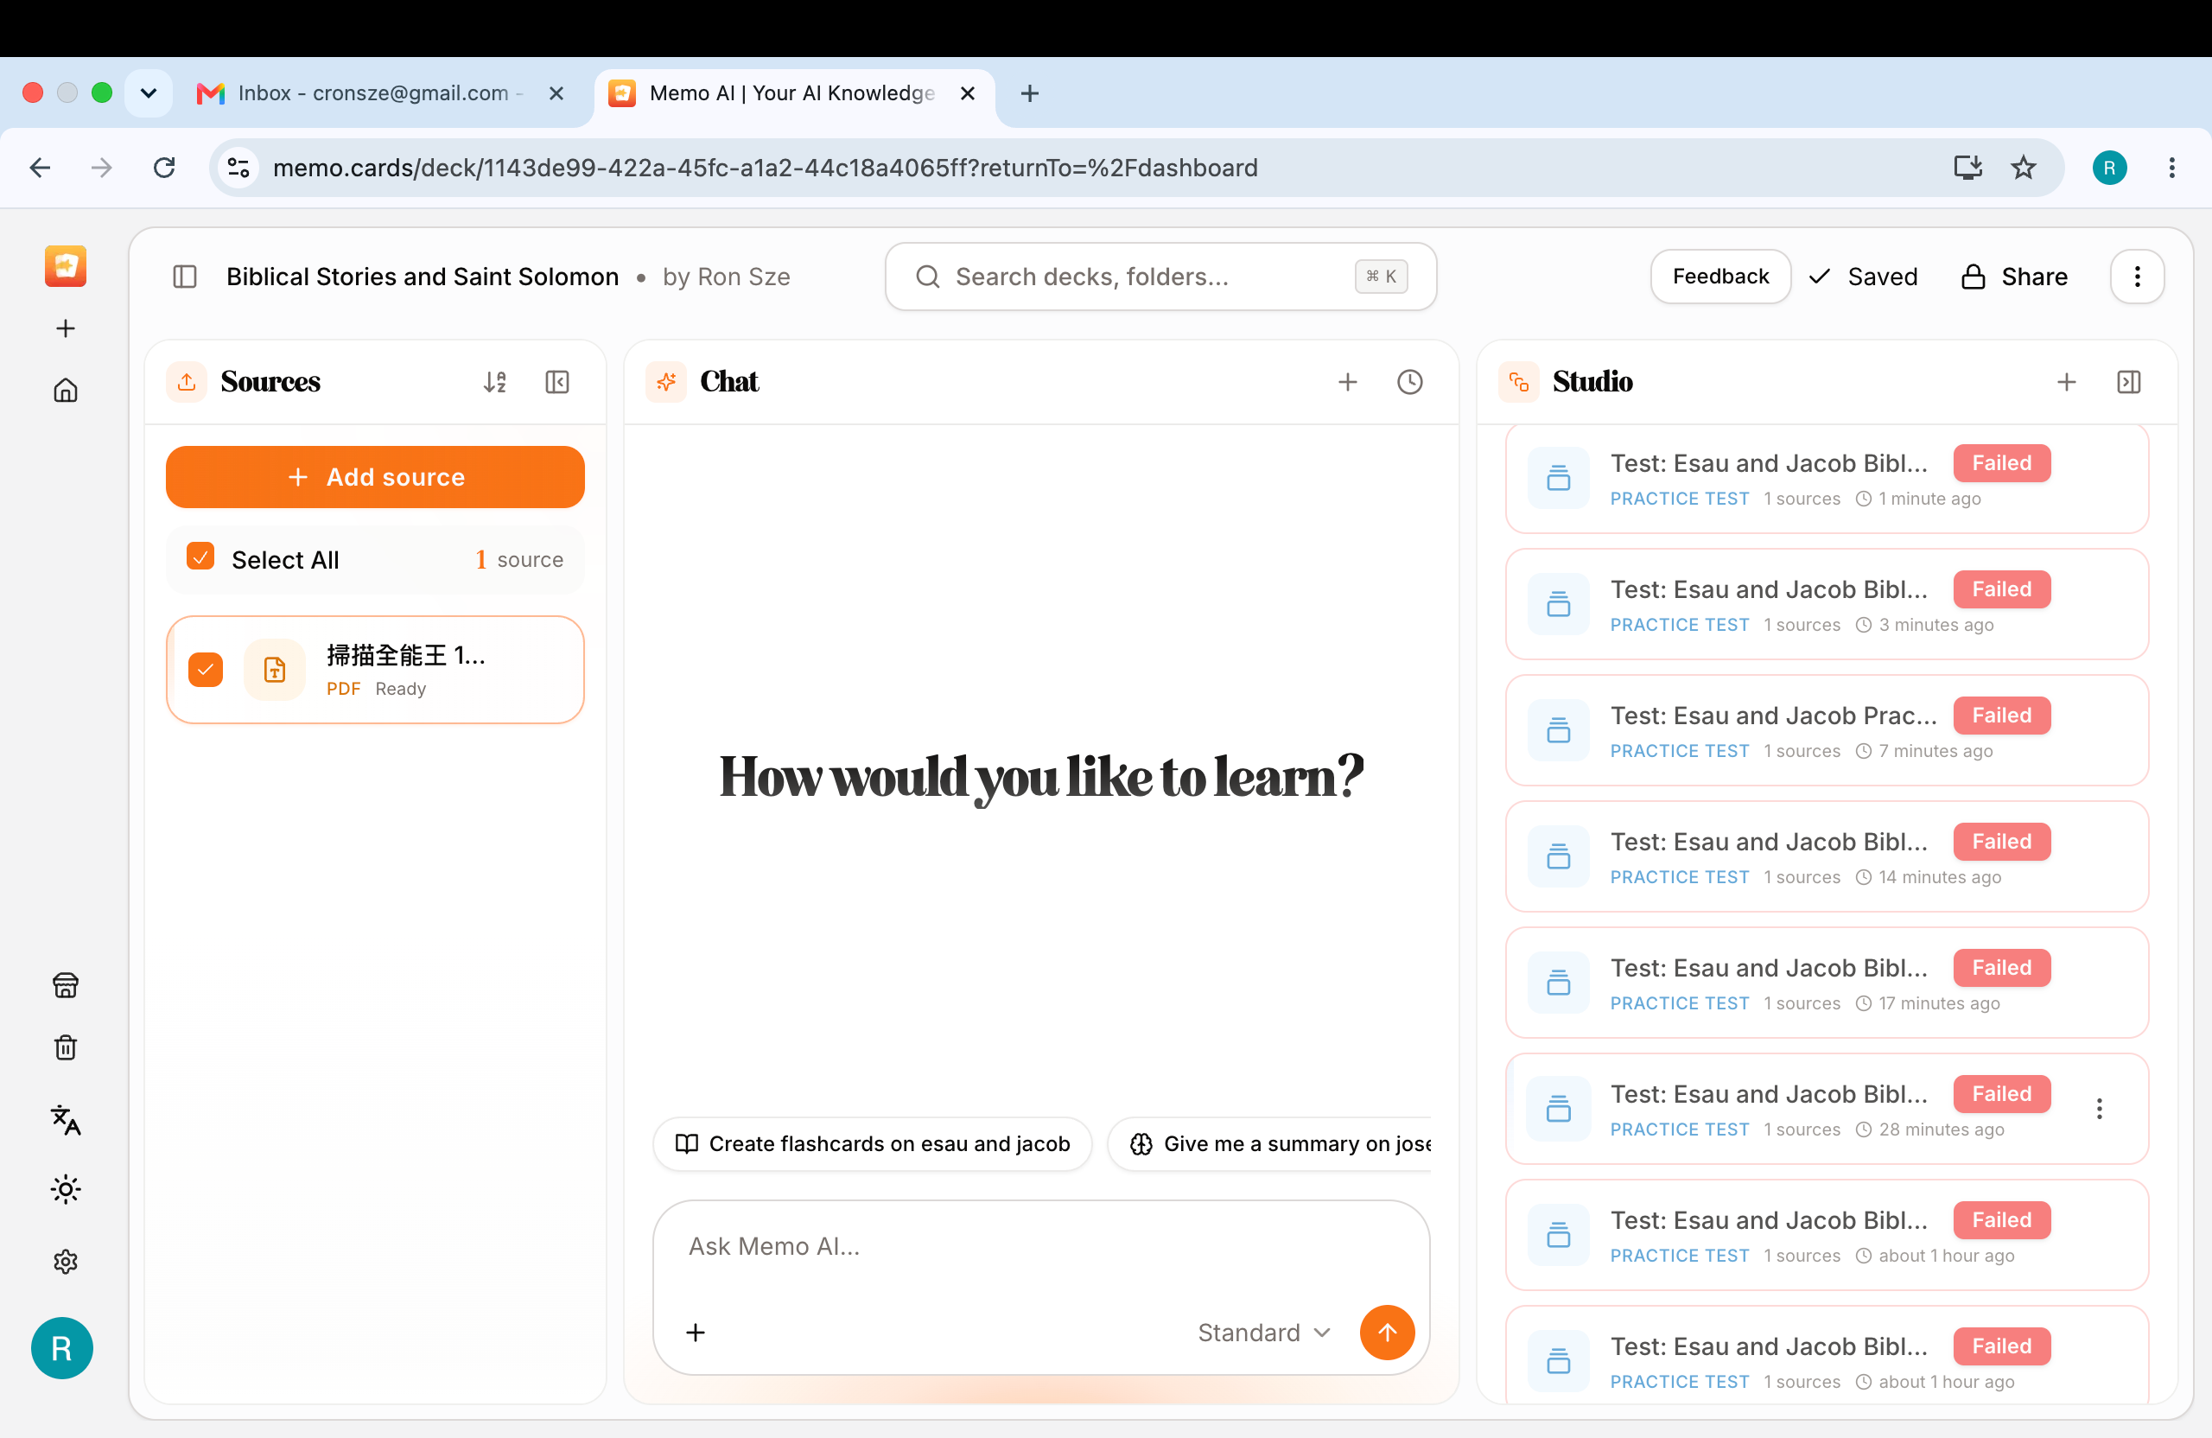This screenshot has width=2212, height=1438.
Task: Click the deck title Biblical Stories and Saint Solomon
Action: (x=422, y=277)
